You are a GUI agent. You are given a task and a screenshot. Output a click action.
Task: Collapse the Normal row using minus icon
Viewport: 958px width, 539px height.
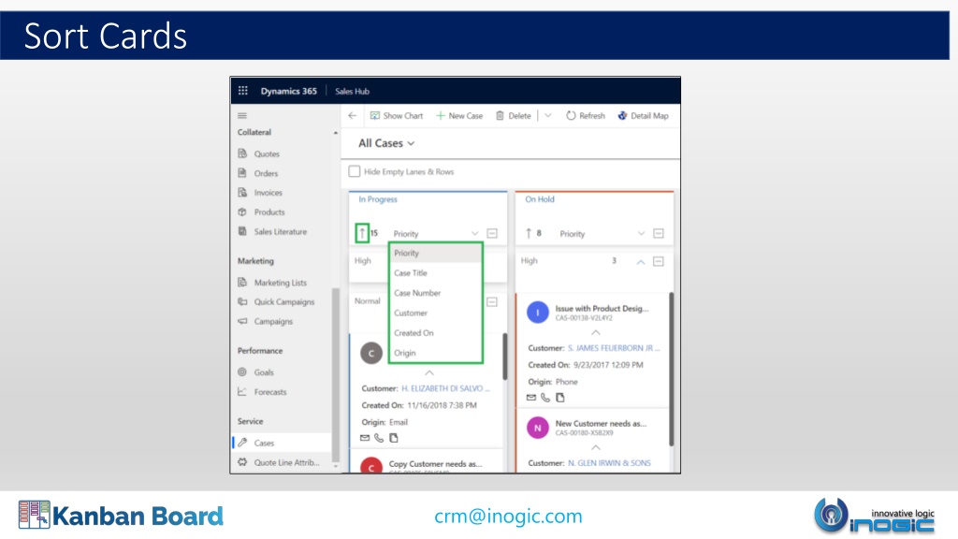(x=492, y=302)
